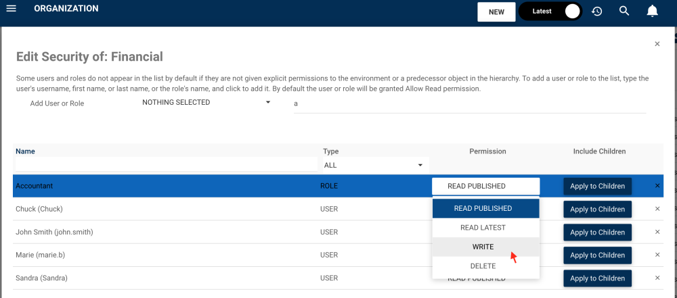This screenshot has width=677, height=298.
Task: Open the notifications bell
Action: (x=652, y=11)
